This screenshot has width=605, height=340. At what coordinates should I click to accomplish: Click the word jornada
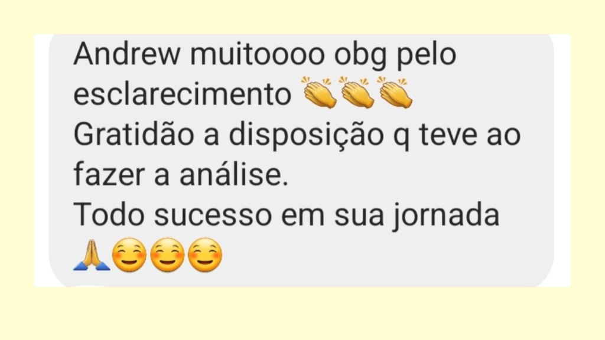coord(447,217)
